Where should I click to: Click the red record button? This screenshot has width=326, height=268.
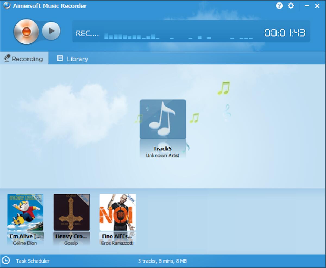tap(26, 31)
